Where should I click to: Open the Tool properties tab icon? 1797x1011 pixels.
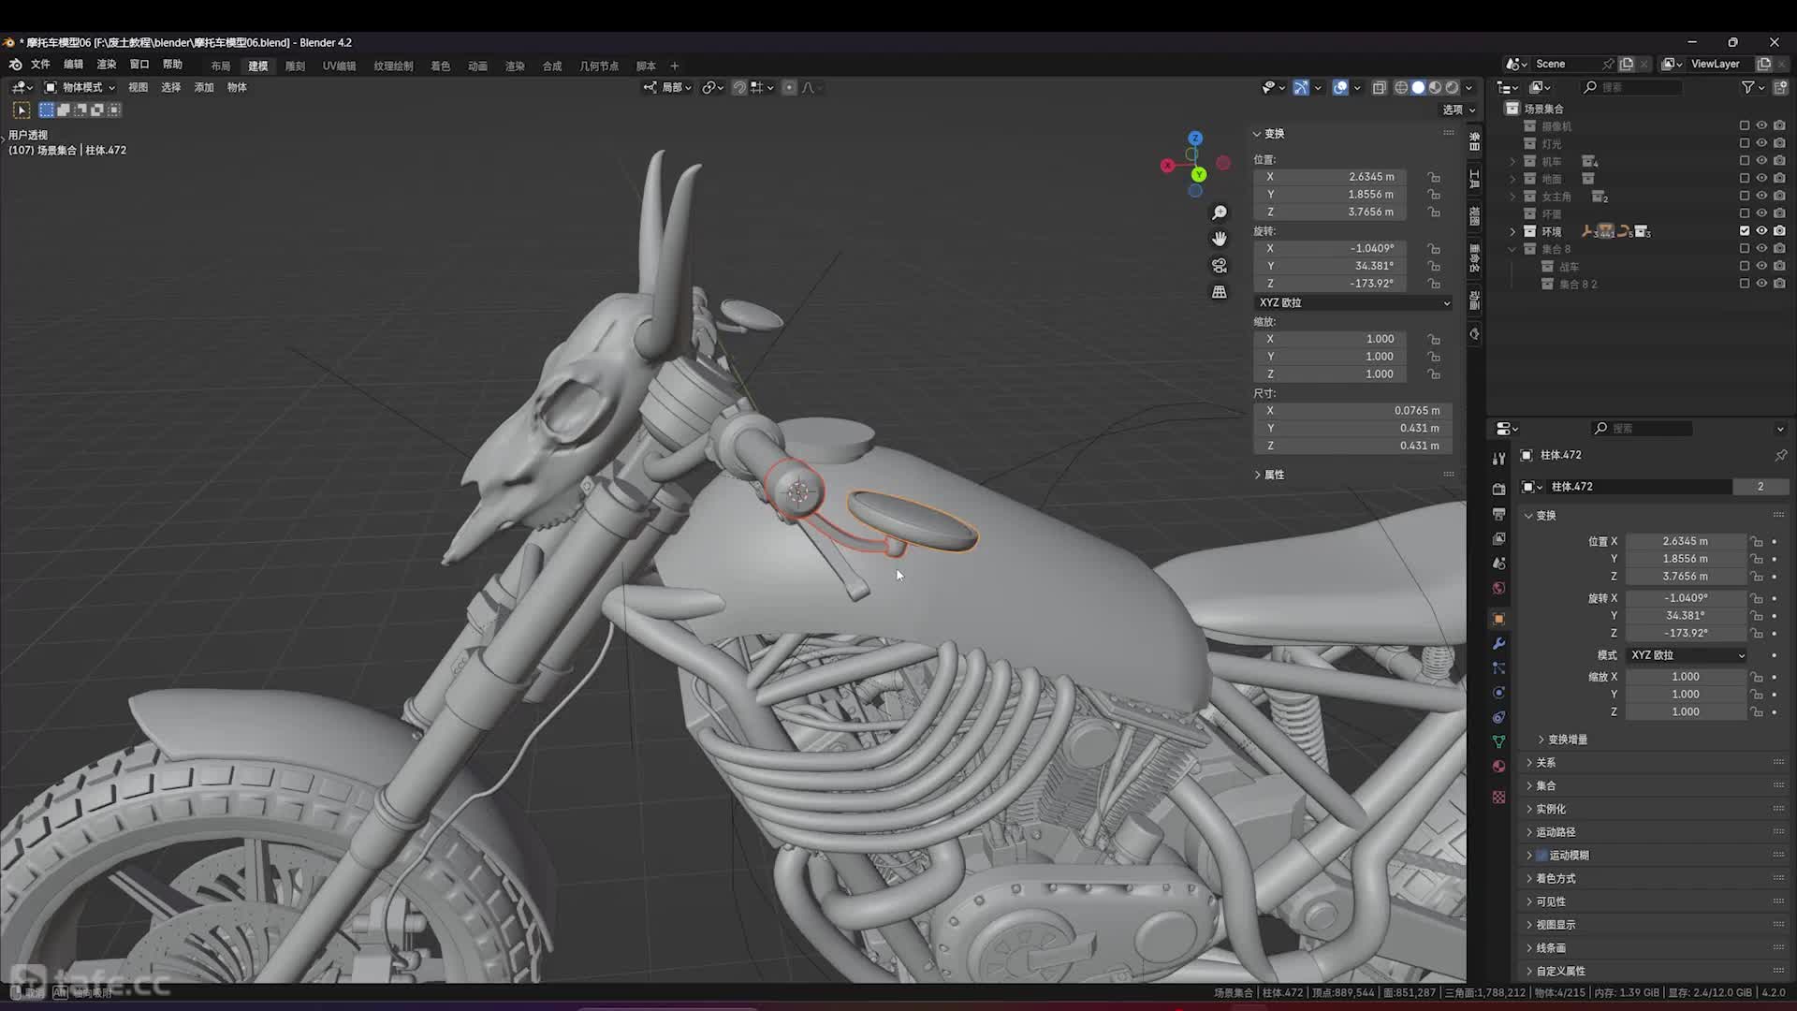point(1498,459)
